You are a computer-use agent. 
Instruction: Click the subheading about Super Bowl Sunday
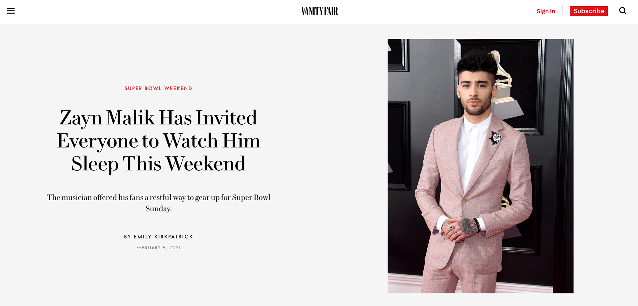click(x=159, y=203)
